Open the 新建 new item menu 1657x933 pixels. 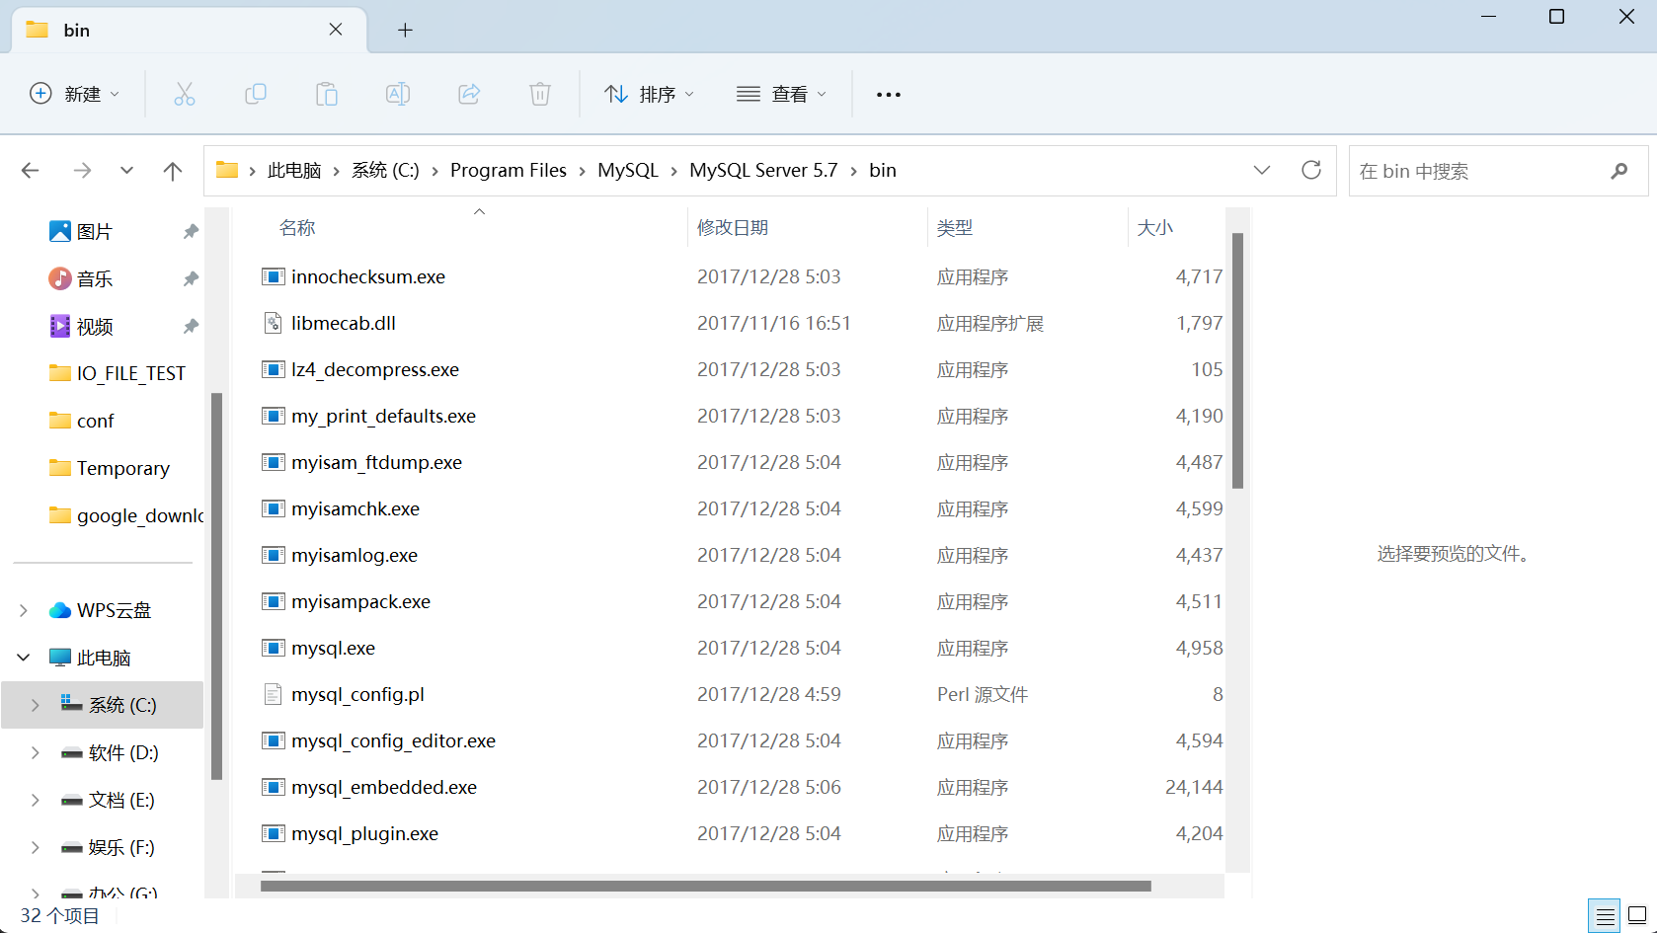pos(75,94)
